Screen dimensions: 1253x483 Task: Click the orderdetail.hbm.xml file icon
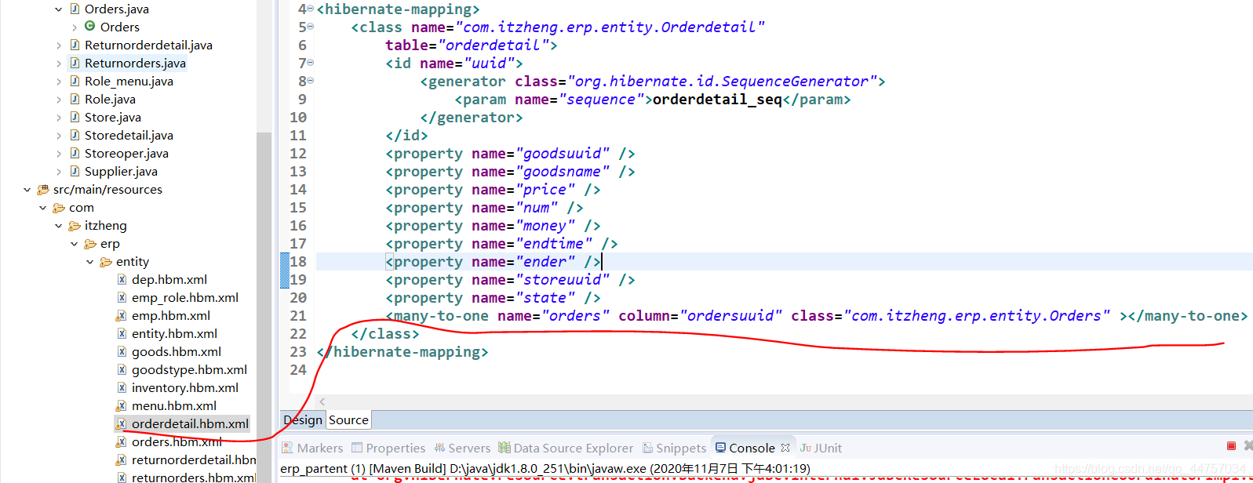(122, 424)
